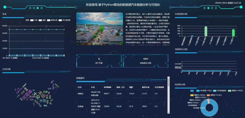Screen dimensions: 245x118
Task: Click the city aerial photo banner
Action: (100, 29)
